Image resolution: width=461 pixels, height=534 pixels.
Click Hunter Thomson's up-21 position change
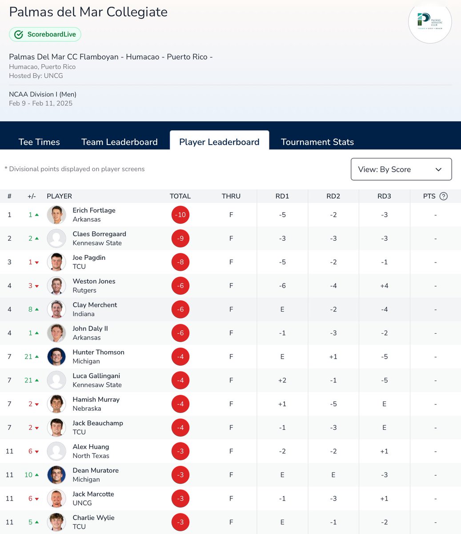click(32, 356)
